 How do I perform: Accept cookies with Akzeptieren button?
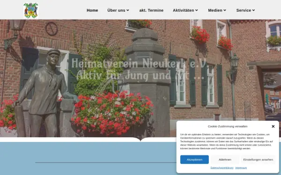[194, 160]
